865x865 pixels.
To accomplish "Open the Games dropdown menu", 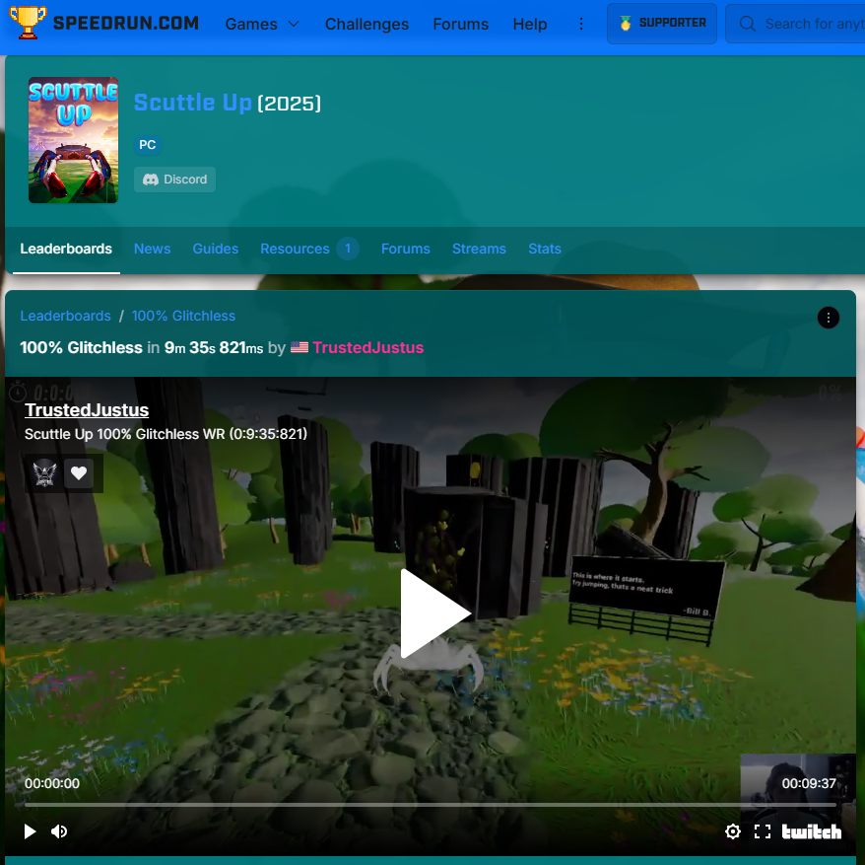I will 261,24.
